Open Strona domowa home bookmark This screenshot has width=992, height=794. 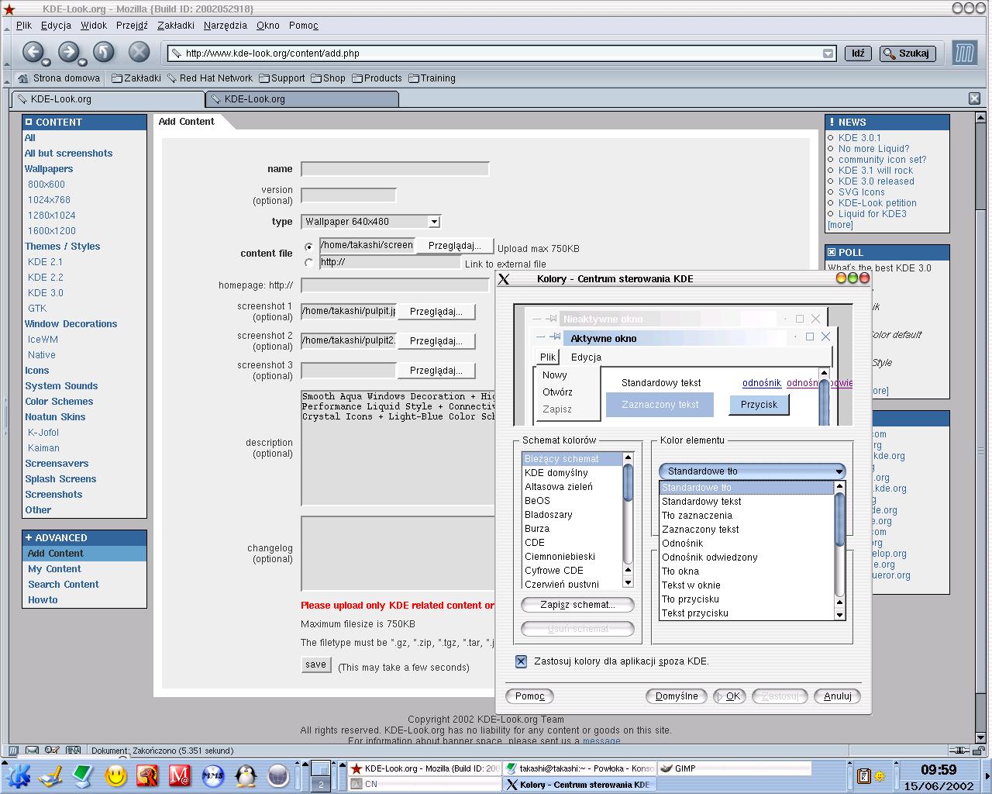pyautogui.click(x=60, y=78)
